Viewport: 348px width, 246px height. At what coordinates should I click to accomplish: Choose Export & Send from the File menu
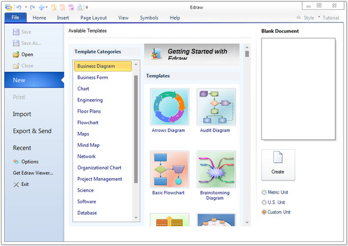(32, 131)
